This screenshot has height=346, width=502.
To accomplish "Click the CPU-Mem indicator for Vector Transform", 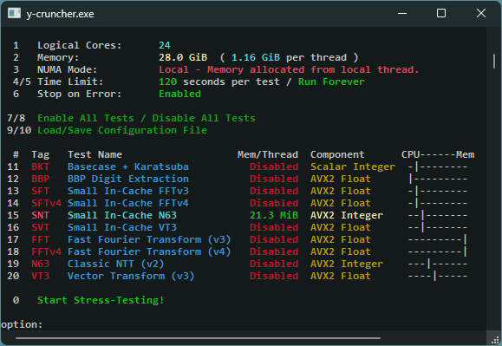I will click(438, 276).
